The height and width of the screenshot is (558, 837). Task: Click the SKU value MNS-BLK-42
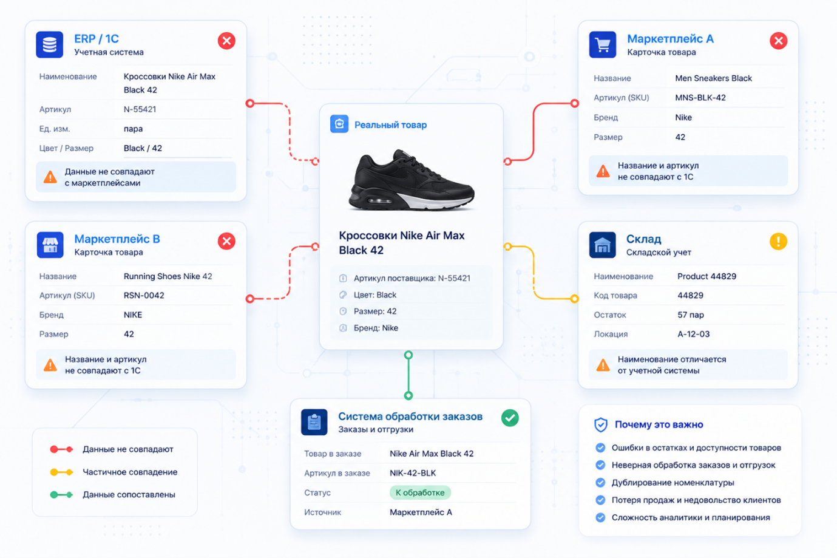700,98
